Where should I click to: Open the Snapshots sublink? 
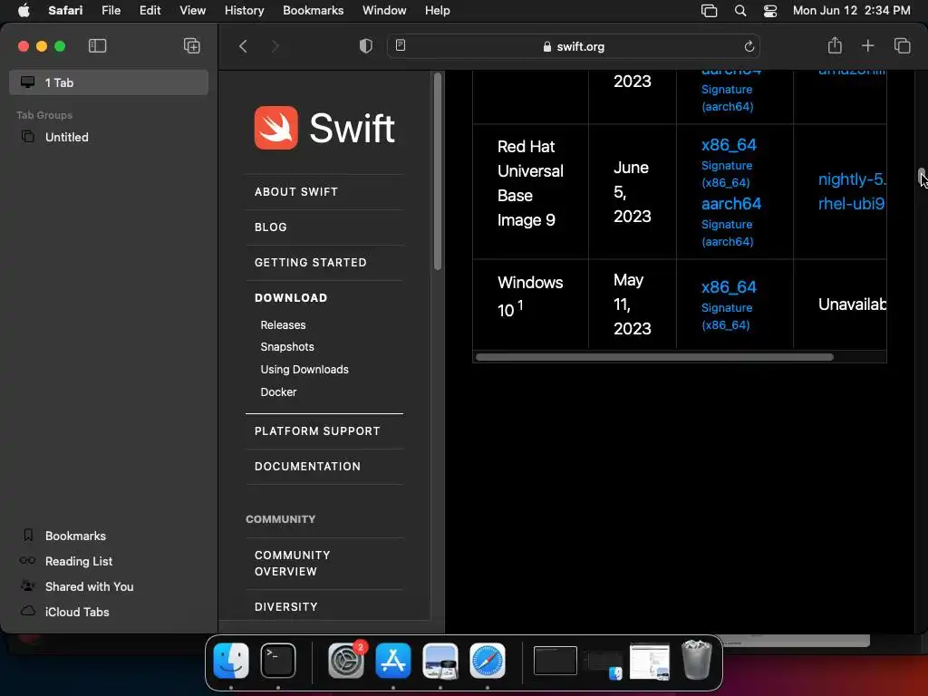(x=287, y=347)
